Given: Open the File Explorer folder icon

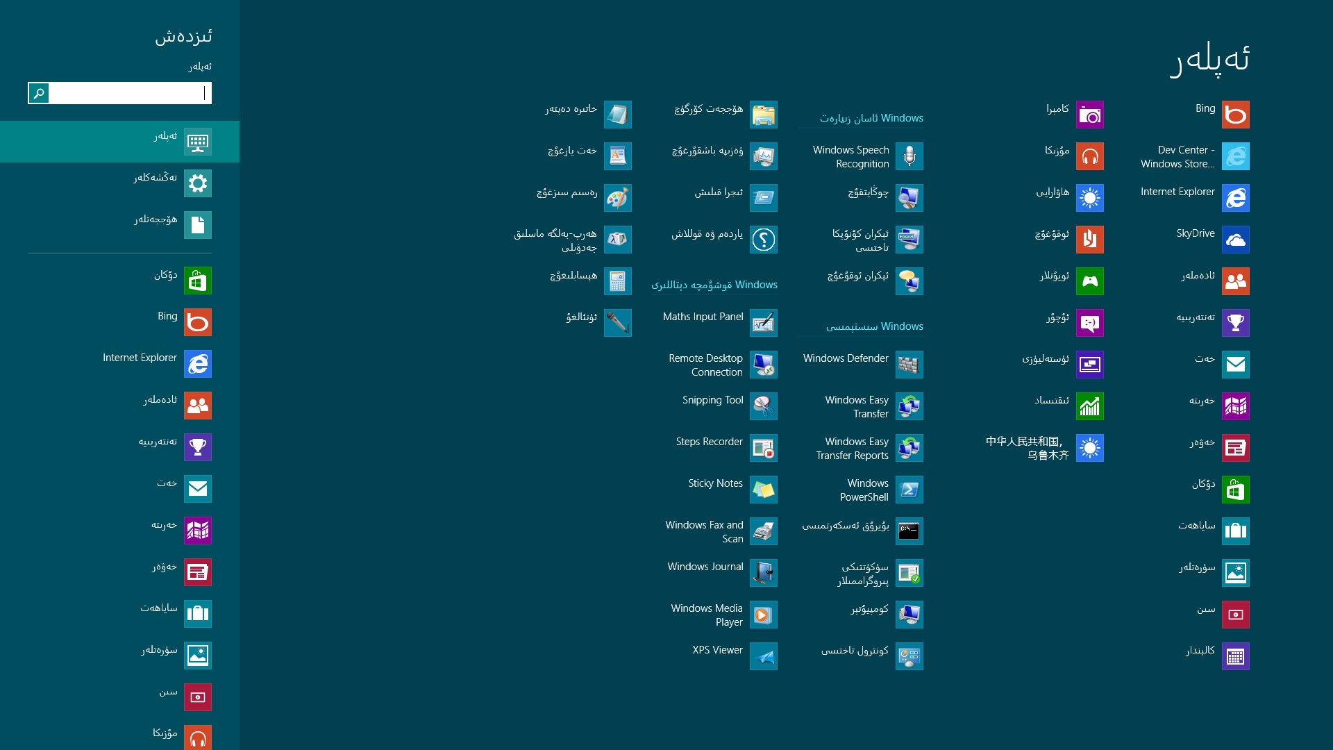Looking at the screenshot, I should (764, 115).
